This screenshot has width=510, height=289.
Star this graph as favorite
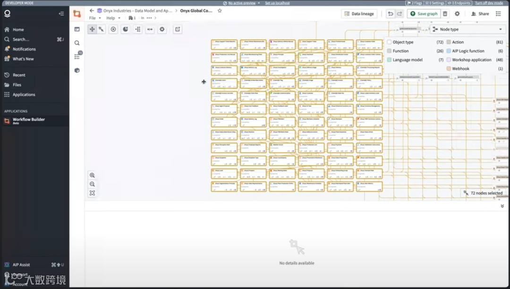[220, 11]
